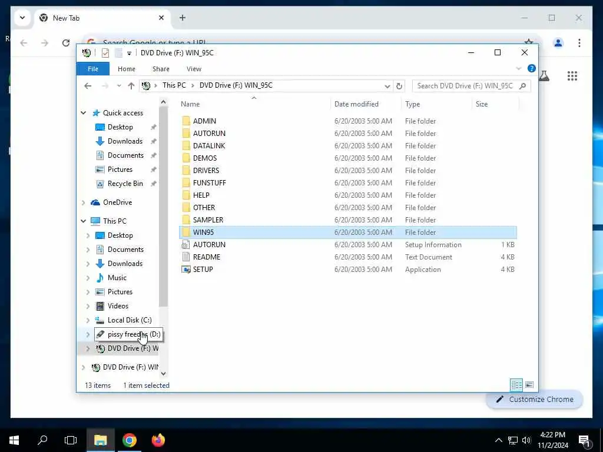Select the New Tab tab in Chrome
The width and height of the screenshot is (603, 452).
102,18
